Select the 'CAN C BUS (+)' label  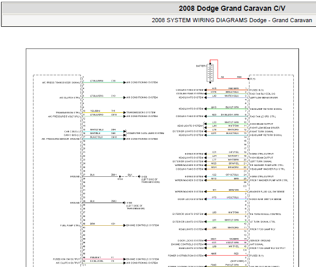72,135
